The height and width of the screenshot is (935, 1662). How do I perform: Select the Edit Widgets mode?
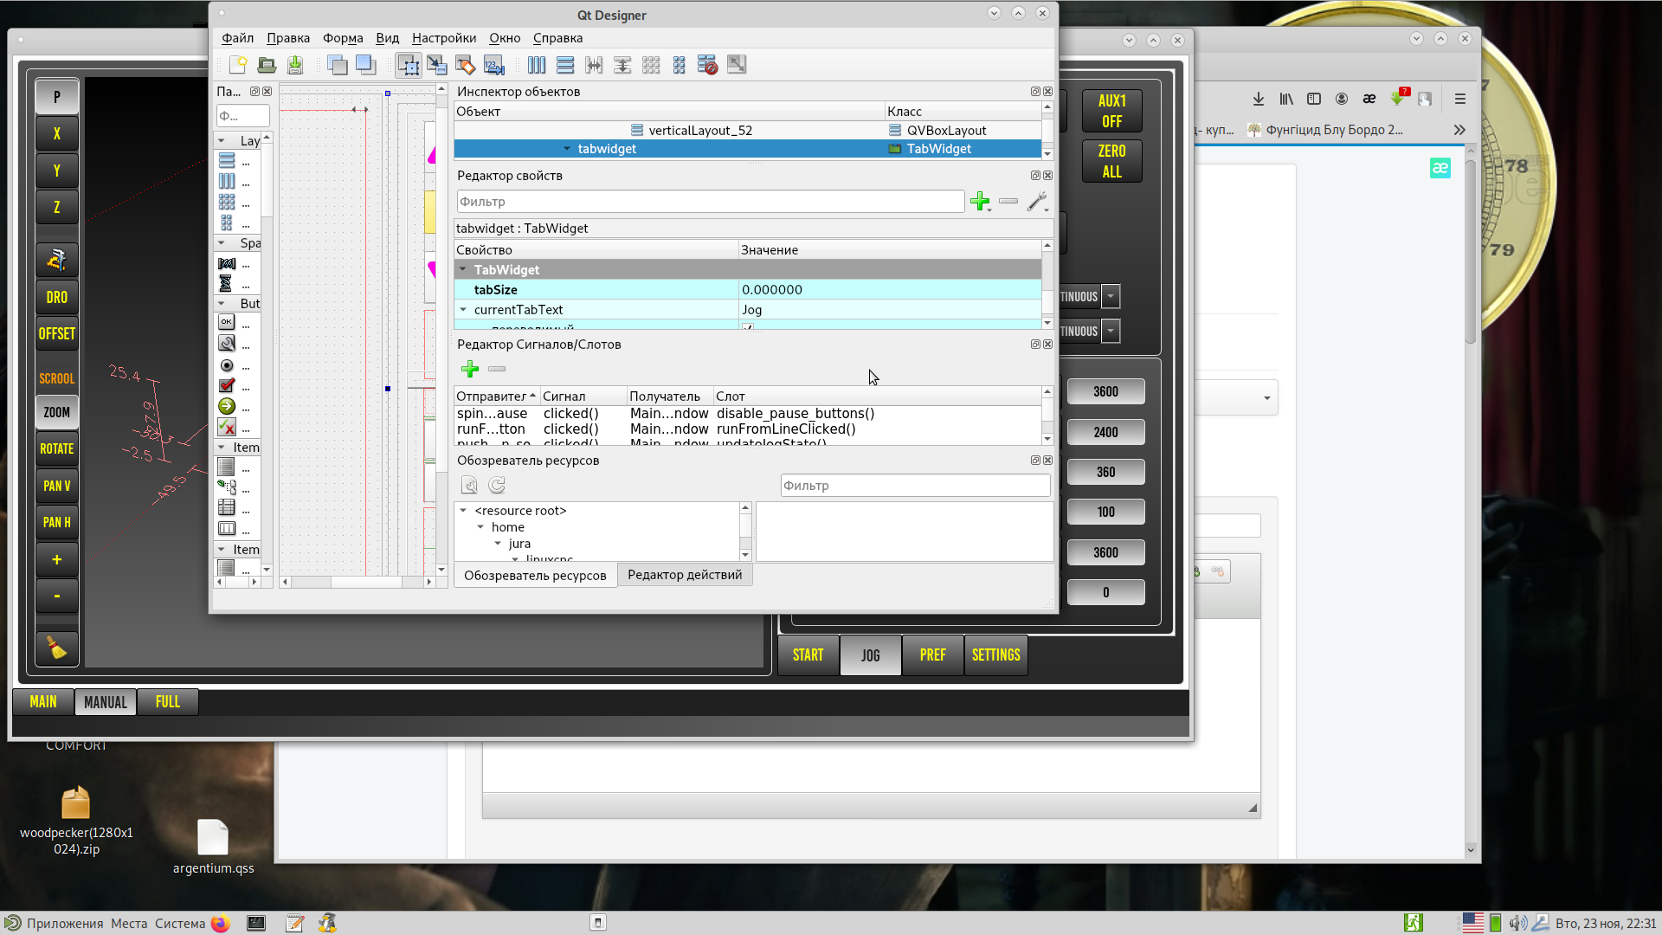click(409, 65)
